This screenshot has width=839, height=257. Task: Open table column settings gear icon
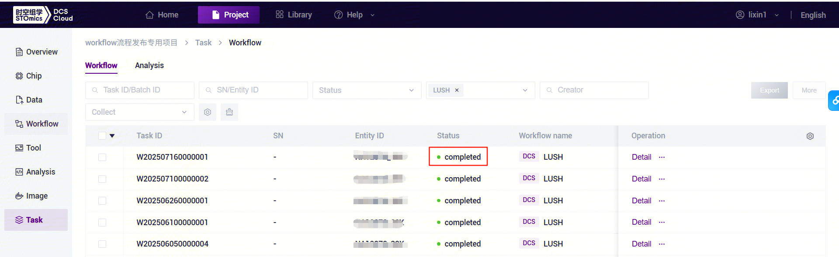[x=810, y=136]
